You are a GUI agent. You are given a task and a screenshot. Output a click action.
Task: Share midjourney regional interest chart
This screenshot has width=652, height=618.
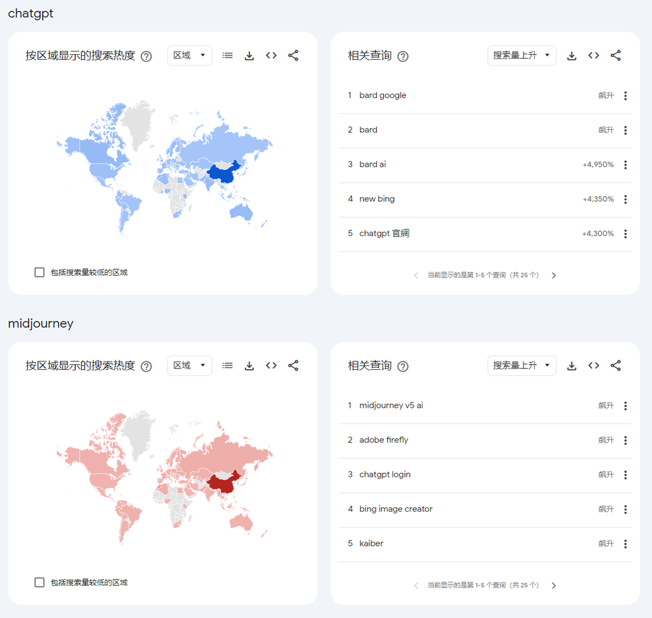click(293, 366)
